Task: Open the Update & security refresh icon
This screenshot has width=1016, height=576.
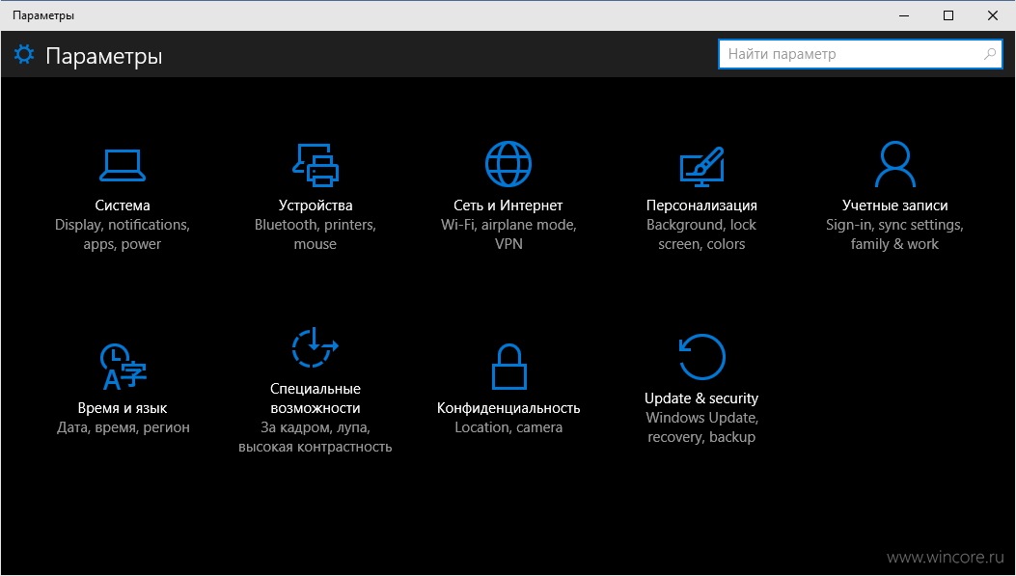Action: point(701,357)
